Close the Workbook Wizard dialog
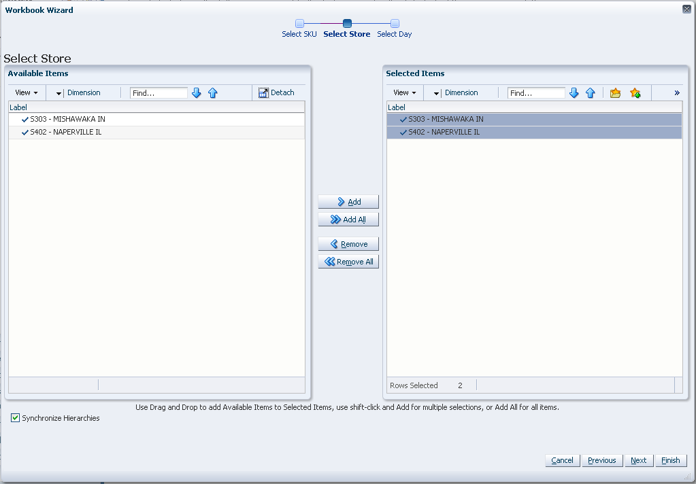Viewport: 696px width, 484px height. point(686,10)
